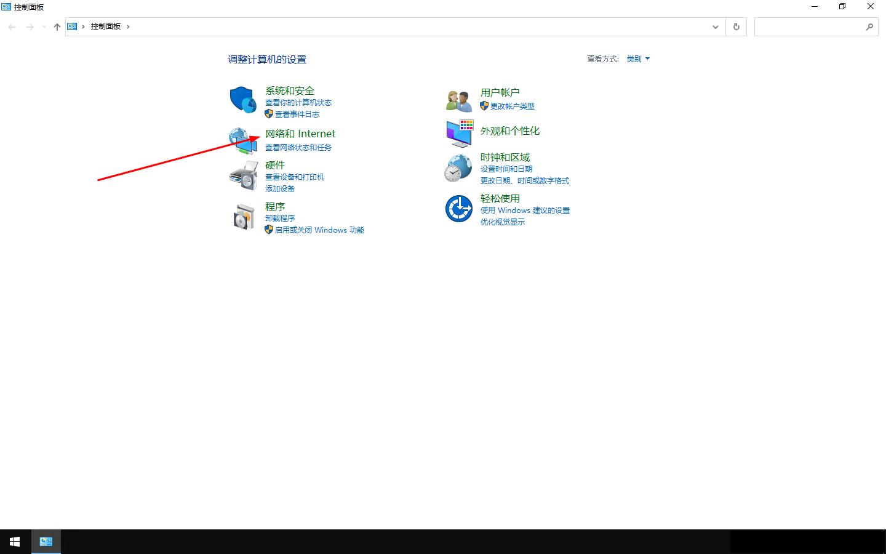
Task: Click the System and Security shield icon
Action: tap(242, 100)
